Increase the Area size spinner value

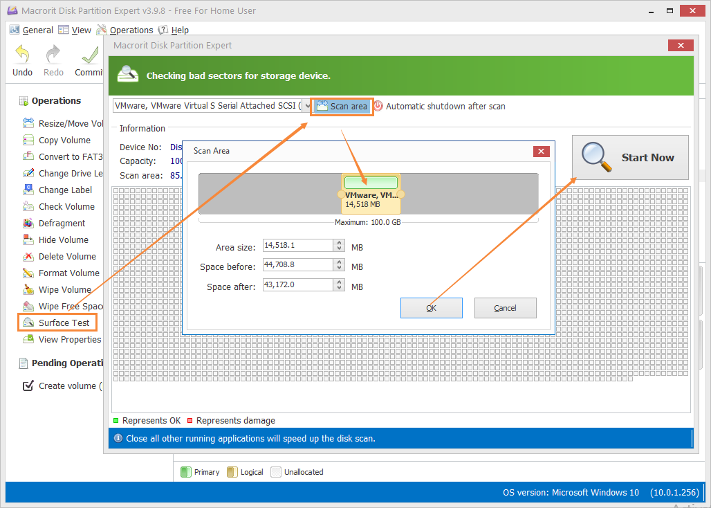click(339, 243)
